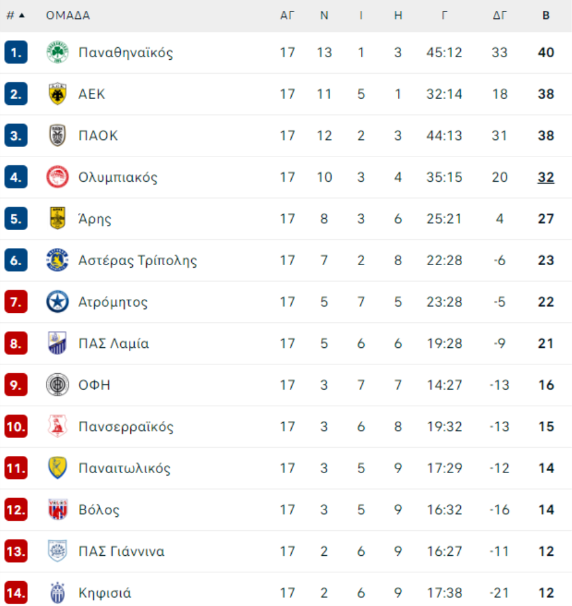Click the Παναθηναϊκός club crest

point(58,52)
